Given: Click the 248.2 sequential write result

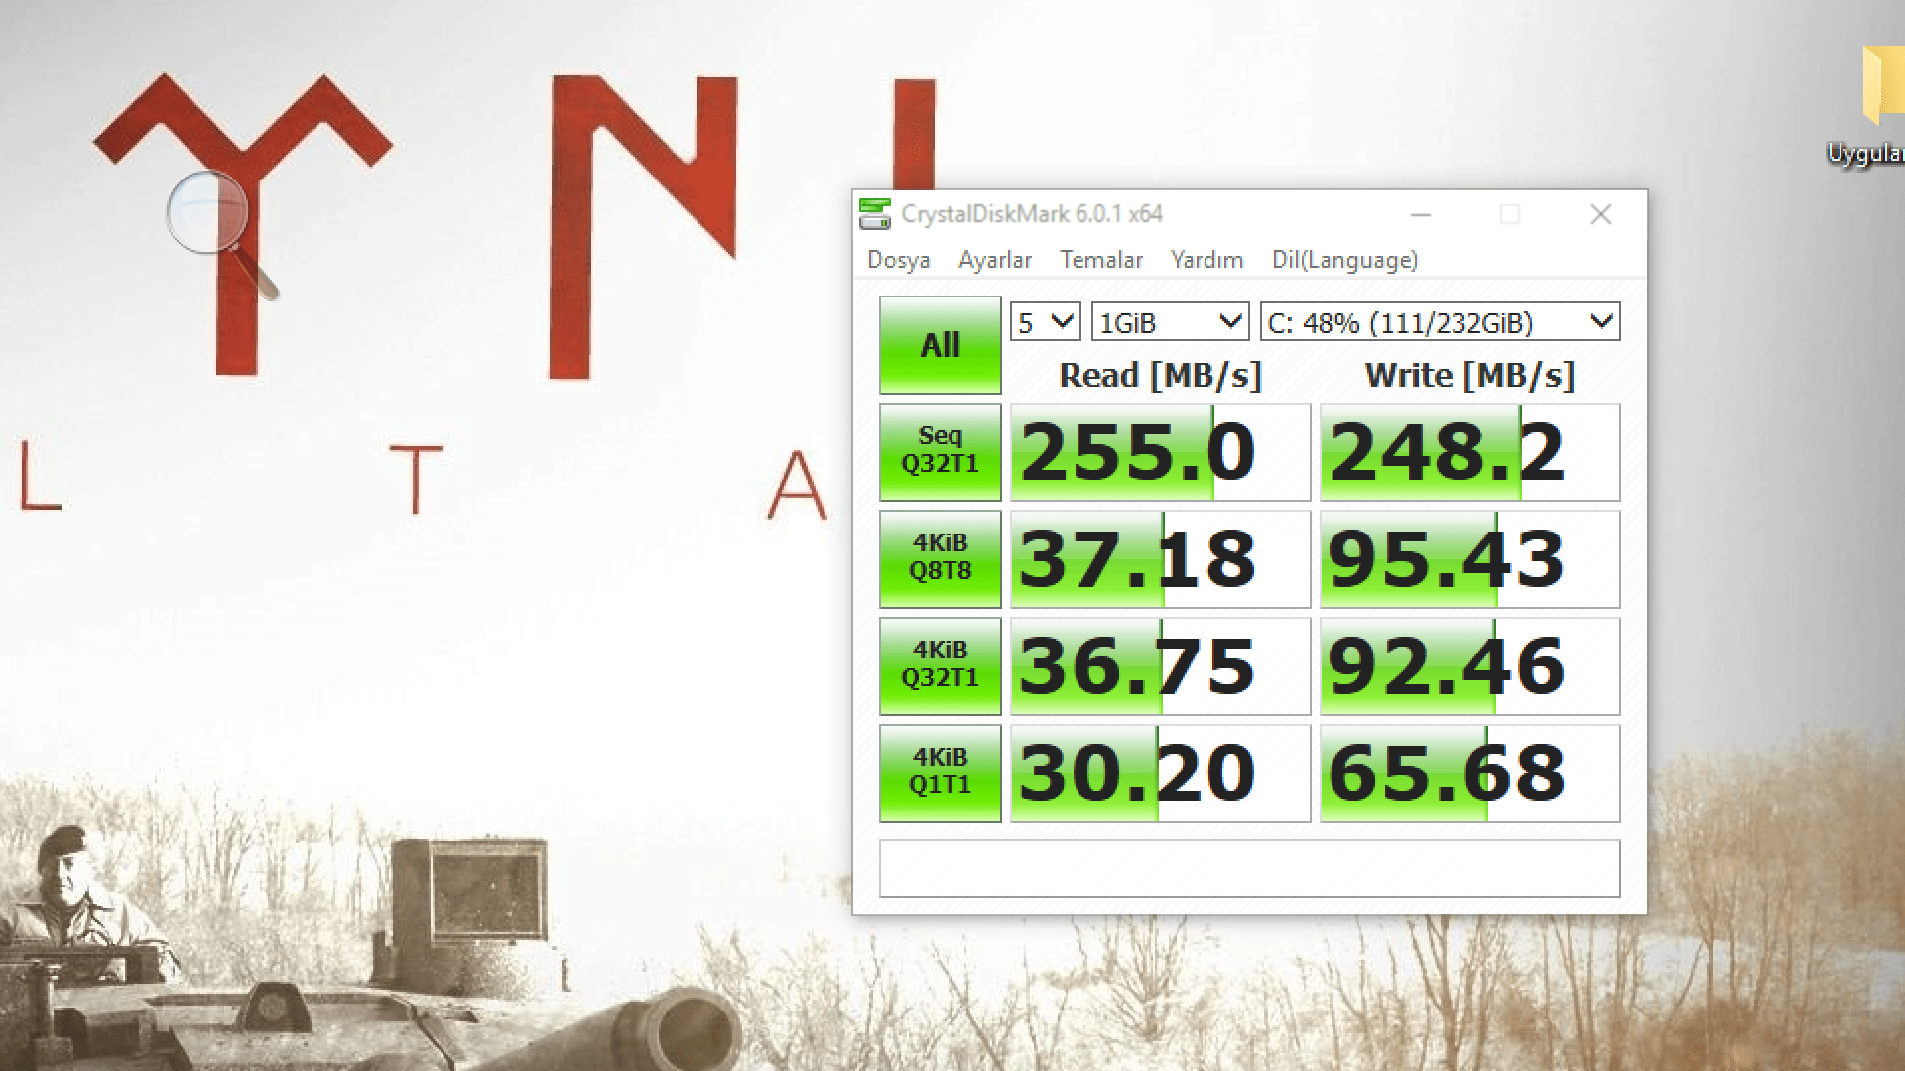Looking at the screenshot, I should [1469, 452].
